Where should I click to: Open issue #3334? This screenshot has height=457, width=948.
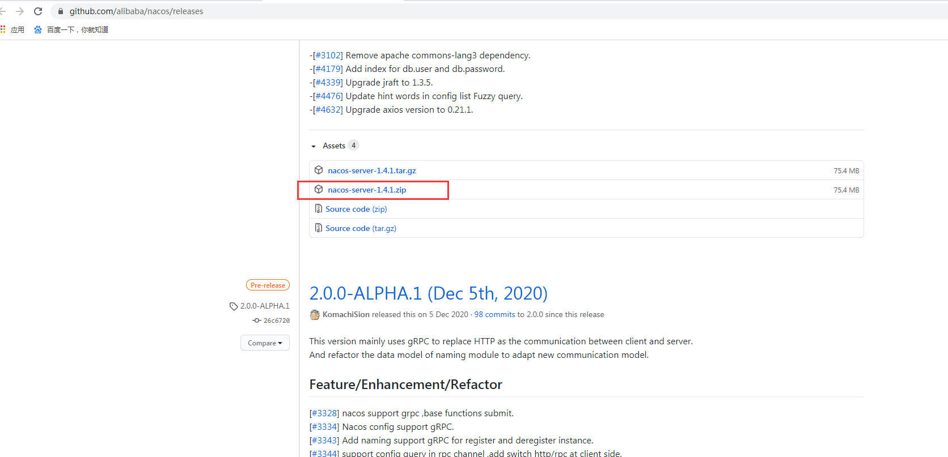coord(325,426)
